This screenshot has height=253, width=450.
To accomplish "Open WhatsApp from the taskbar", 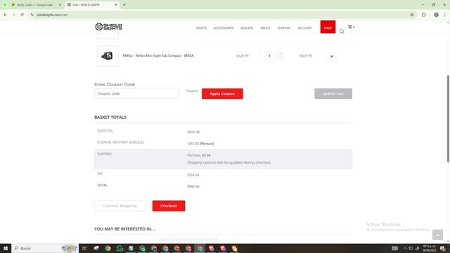I will [119, 248].
